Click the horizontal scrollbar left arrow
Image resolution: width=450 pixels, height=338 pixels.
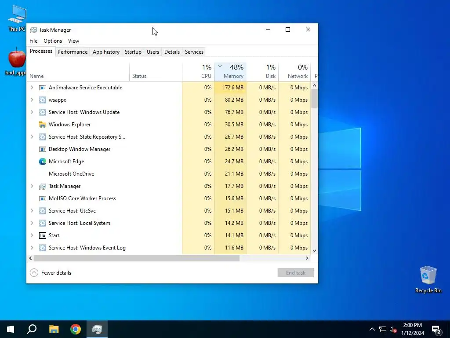[30, 258]
